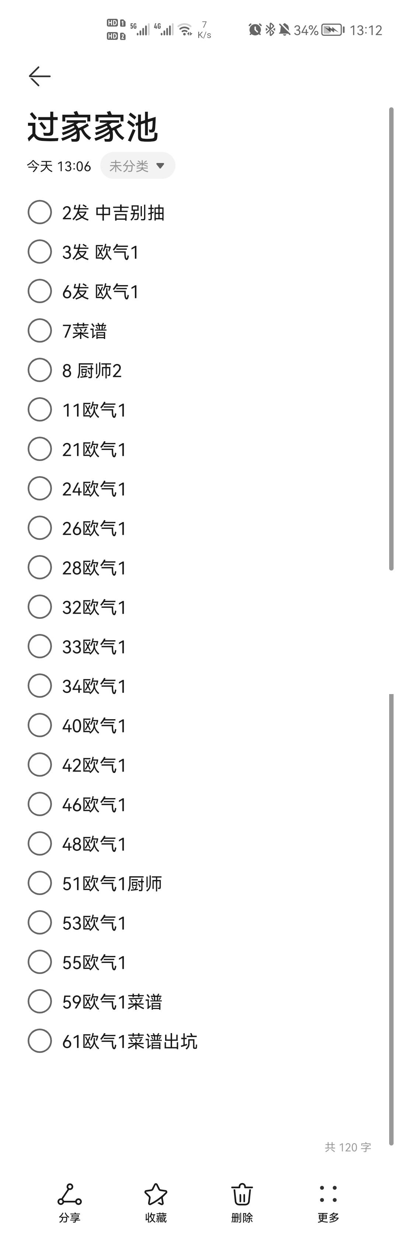Tap the battery indicator in status bar
Image resolution: width=398 pixels, height=1234 pixels.
[333, 30]
